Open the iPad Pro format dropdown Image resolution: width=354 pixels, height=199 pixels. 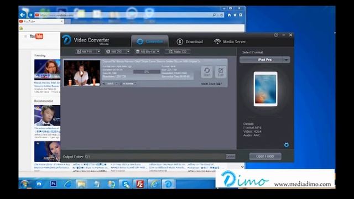pos(265,60)
